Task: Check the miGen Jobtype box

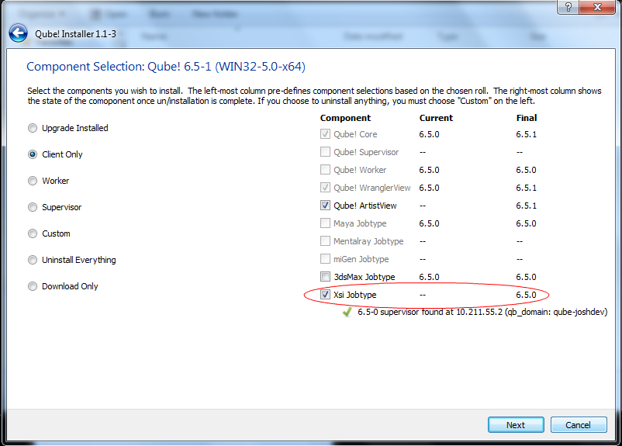Action: point(326,259)
